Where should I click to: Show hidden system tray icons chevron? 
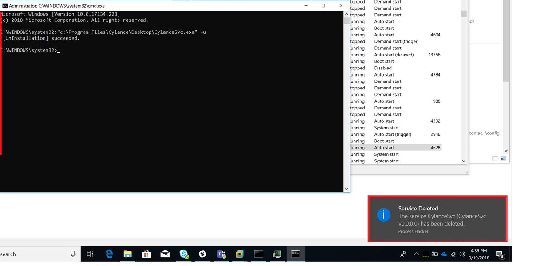point(416,254)
